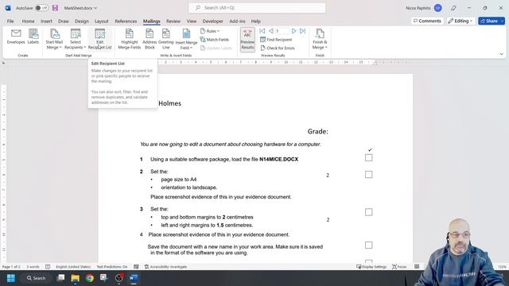509x286 pixels.
Task: Check the box for question 1
Action: pos(368,157)
